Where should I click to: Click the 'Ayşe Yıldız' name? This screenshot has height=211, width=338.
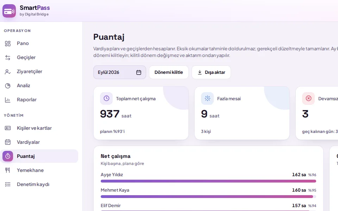click(112, 175)
